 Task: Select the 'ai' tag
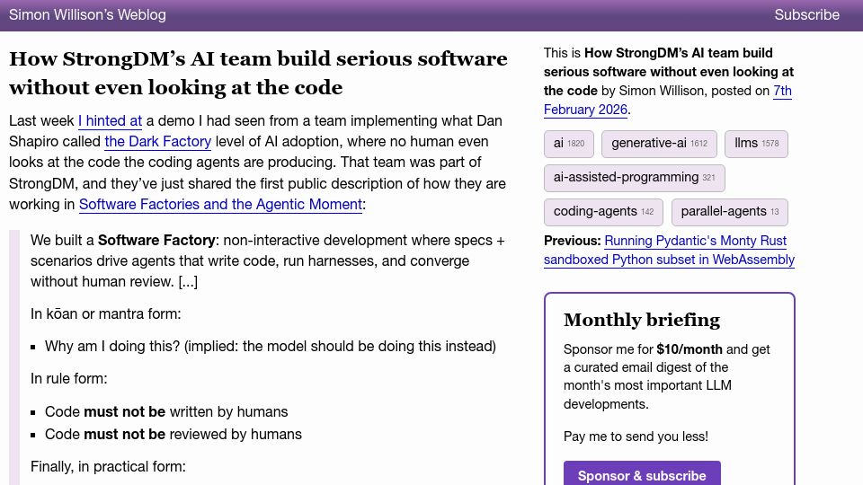[568, 144]
